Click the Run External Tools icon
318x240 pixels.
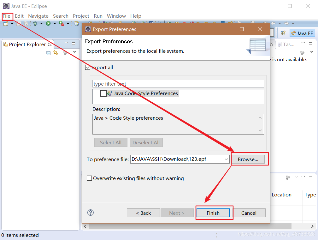coord(62,24)
